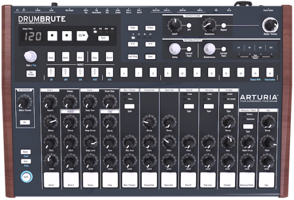This screenshot has height=200, width=294.
Task: Trigger the Tom Hi pad
Action: click(x=188, y=180)
